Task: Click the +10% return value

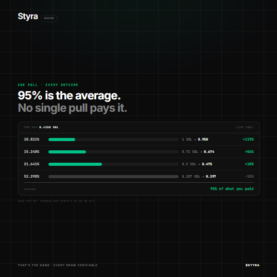Action: pyautogui.click(x=249, y=164)
